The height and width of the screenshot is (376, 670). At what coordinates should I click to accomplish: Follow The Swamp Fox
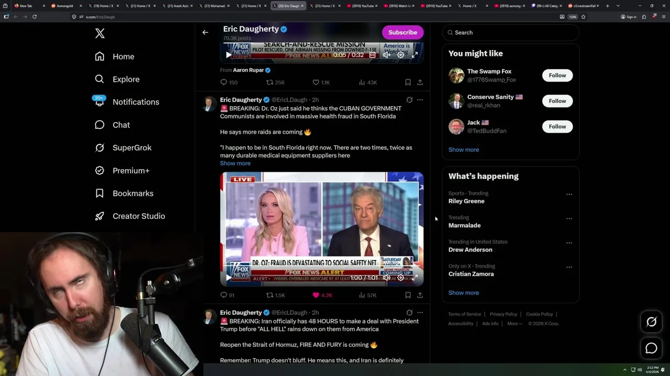557,75
